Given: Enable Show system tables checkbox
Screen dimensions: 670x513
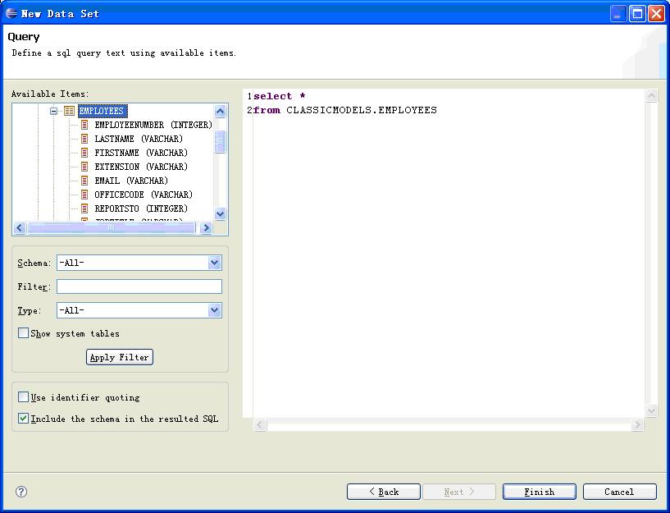Looking at the screenshot, I should (23, 333).
